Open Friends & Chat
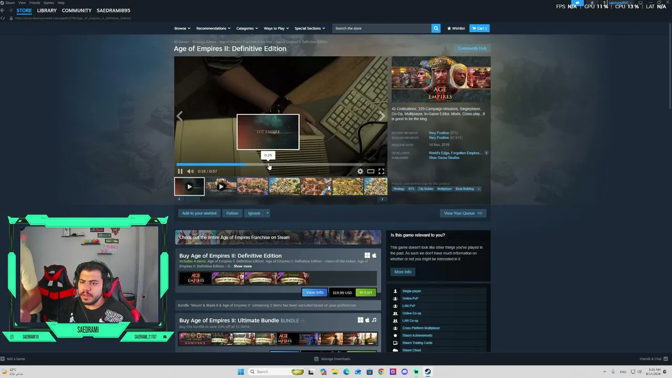This screenshot has height=378, width=672. [653, 359]
